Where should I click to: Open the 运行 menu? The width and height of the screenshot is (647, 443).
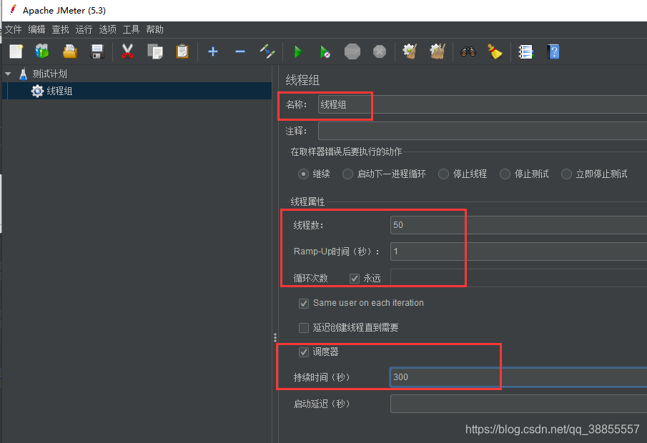84,30
